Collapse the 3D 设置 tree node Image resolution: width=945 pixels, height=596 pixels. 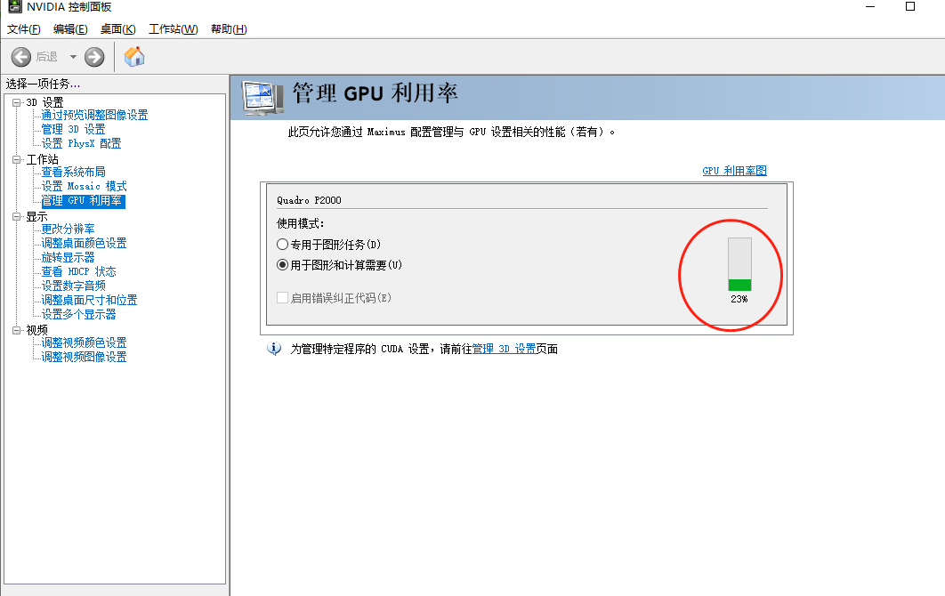click(16, 102)
